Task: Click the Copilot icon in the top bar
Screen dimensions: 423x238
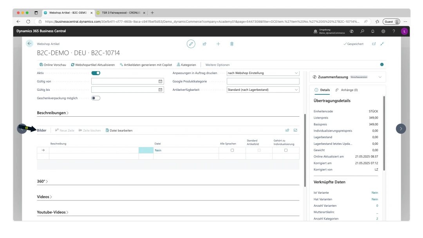Action: tap(351, 31)
